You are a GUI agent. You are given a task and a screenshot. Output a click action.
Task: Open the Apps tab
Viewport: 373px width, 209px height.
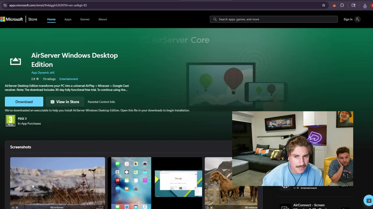click(x=68, y=19)
